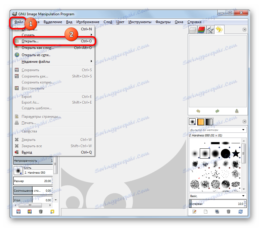Expand the Недавние файлы submenu arrow
This screenshot has width=260, height=228.
coord(91,61)
